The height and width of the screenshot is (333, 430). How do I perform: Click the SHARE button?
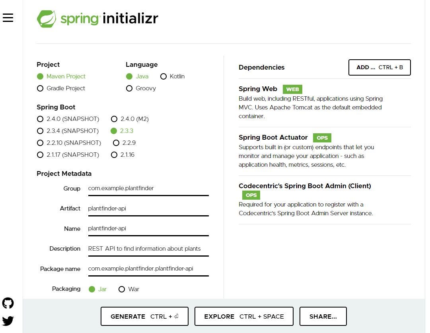[x=323, y=316]
